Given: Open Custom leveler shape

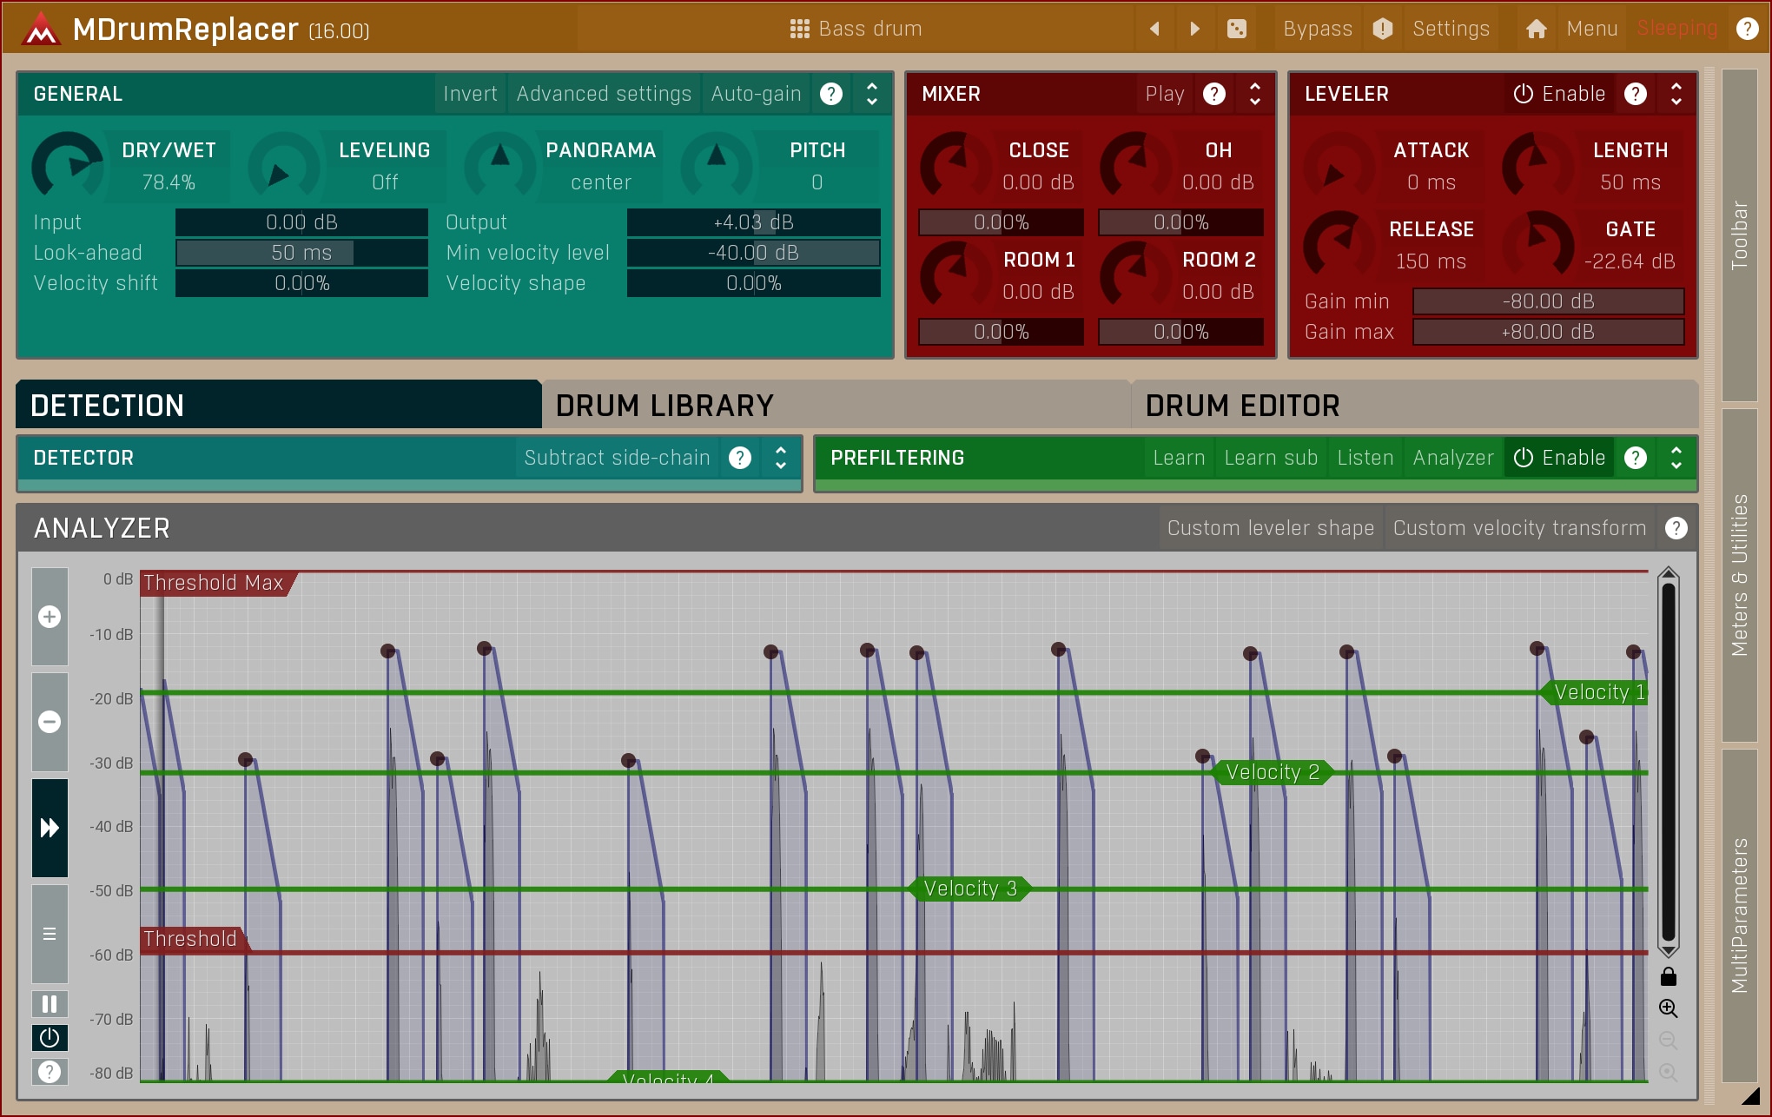Looking at the screenshot, I should pos(1271,528).
